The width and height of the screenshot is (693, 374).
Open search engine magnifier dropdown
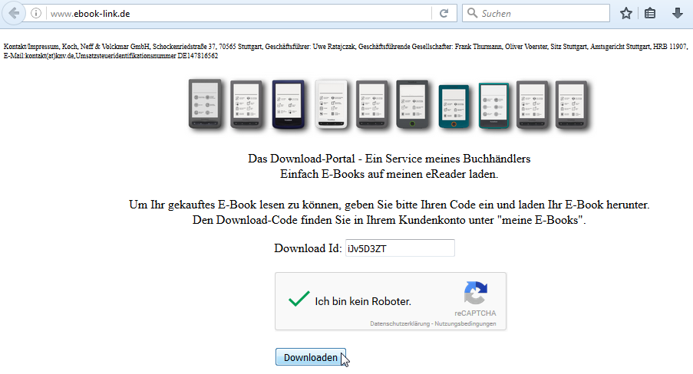(473, 13)
